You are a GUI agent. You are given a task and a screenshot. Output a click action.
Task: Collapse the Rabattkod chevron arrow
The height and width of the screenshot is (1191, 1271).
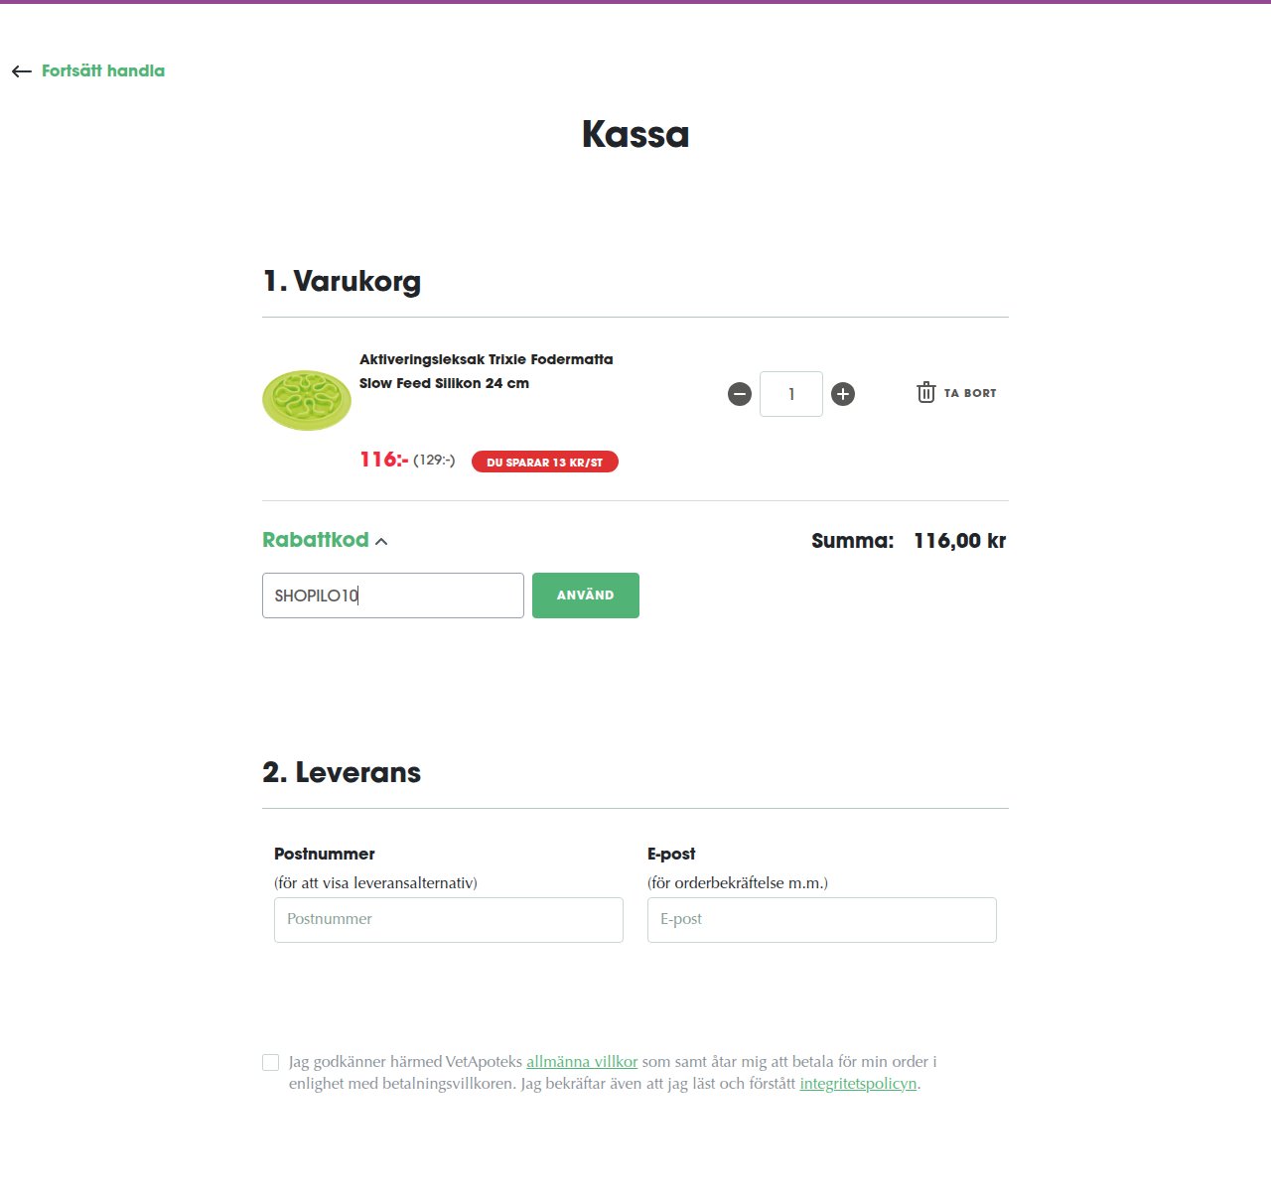pos(381,541)
